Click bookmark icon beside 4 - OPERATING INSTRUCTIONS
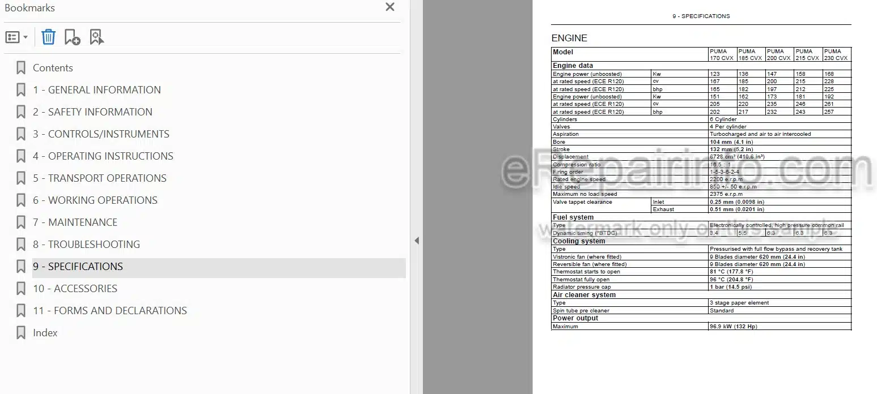 [21, 156]
